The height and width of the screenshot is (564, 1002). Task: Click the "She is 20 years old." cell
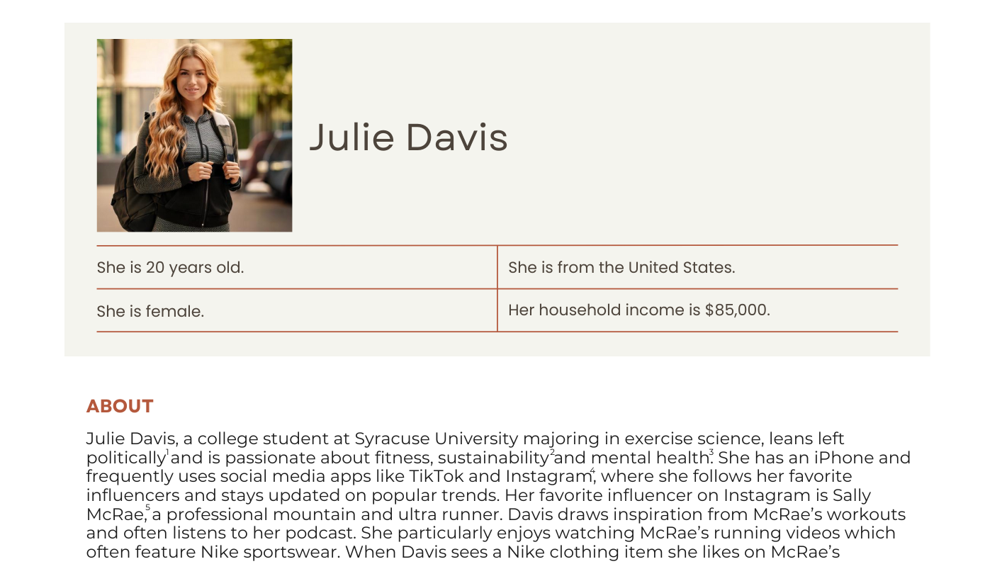pyautogui.click(x=297, y=267)
